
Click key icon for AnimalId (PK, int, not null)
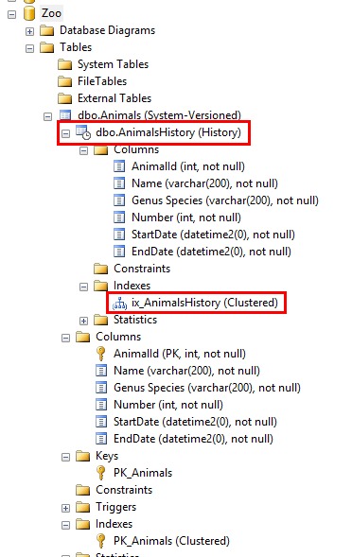click(101, 354)
